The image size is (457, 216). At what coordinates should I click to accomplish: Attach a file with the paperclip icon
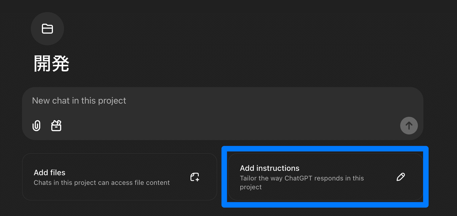click(36, 126)
